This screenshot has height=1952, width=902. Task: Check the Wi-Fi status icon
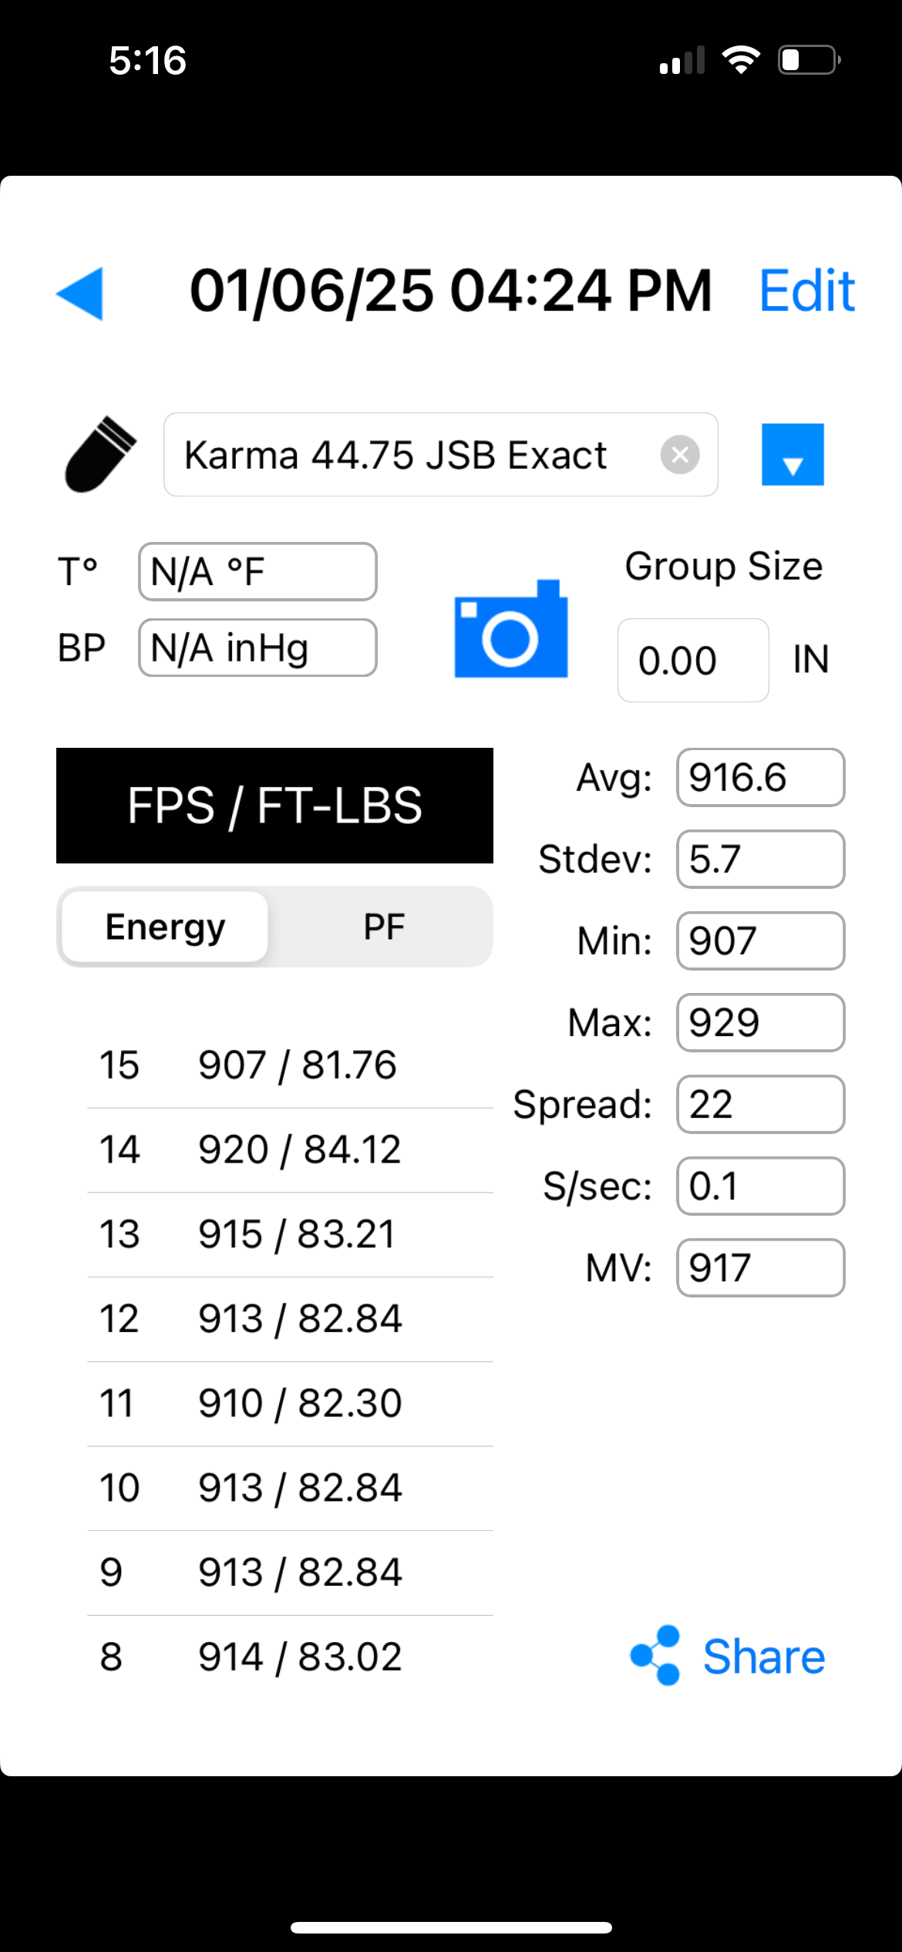(741, 59)
